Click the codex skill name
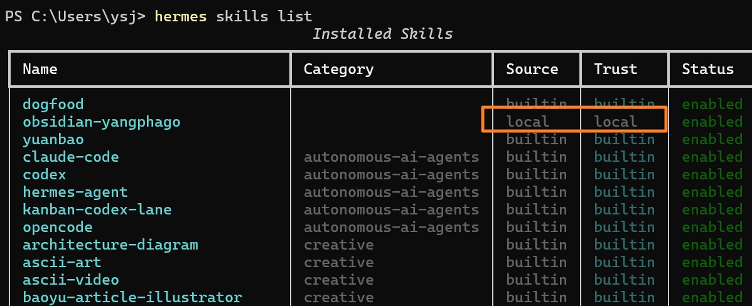The image size is (752, 306). point(45,175)
